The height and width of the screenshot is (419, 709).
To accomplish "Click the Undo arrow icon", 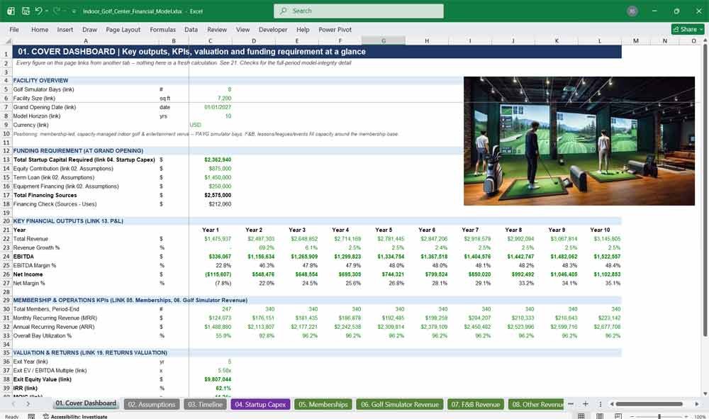I will [x=39, y=11].
